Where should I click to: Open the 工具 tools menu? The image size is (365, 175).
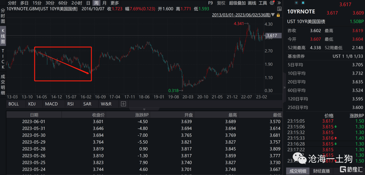point(263,3)
